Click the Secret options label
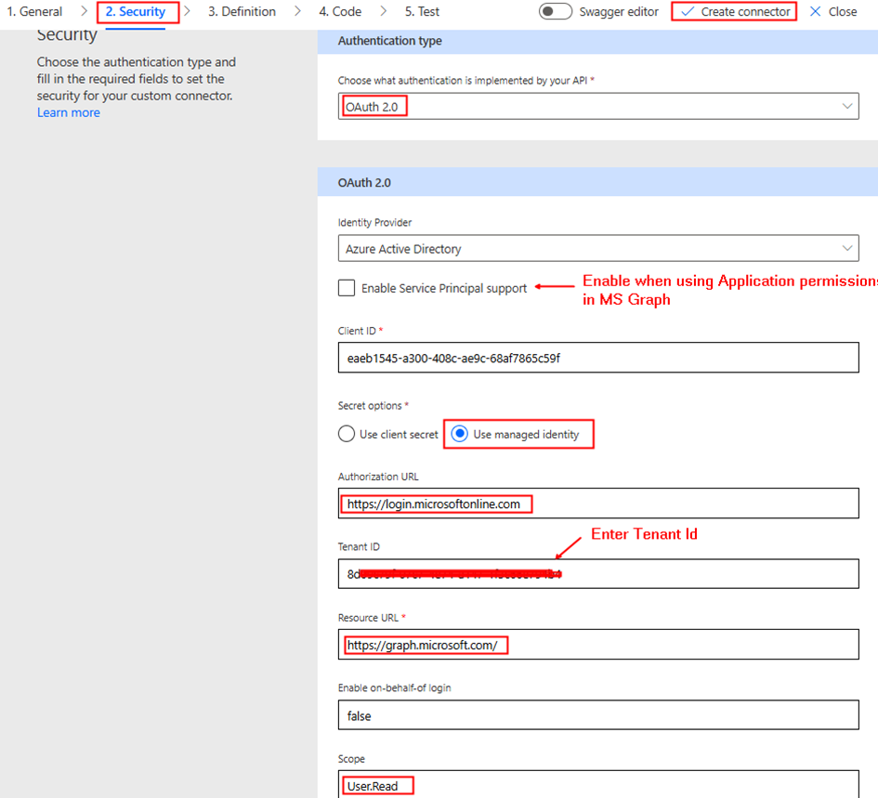This screenshot has width=878, height=798. [x=370, y=405]
